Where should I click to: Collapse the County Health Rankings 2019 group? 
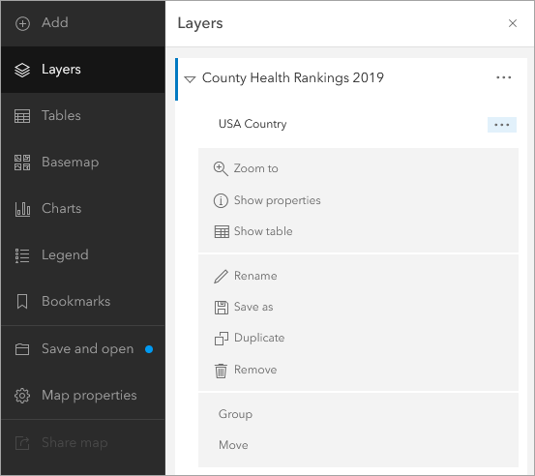tap(190, 79)
